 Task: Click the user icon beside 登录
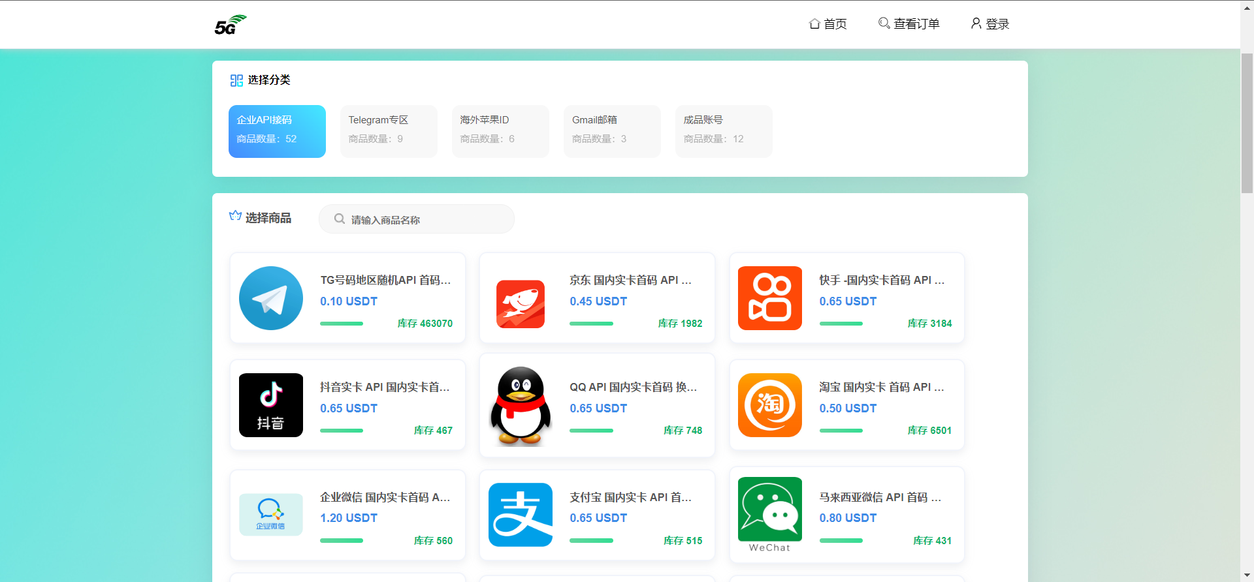coord(976,23)
